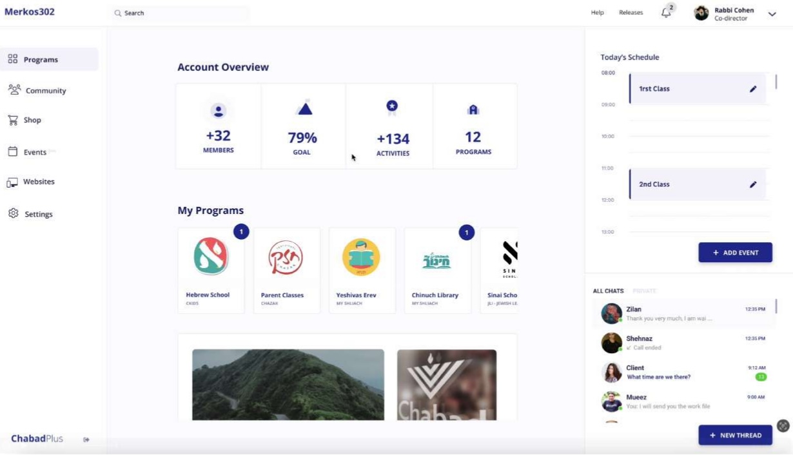Focus the Search input field

coord(180,13)
